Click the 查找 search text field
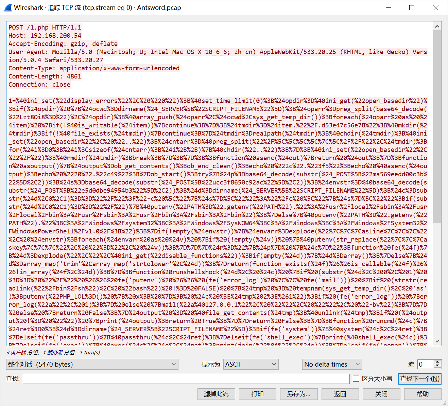The height and width of the screenshot is (406, 448). (186, 378)
